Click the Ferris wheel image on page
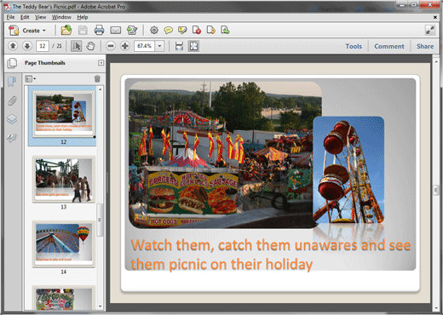The image size is (443, 315). click(x=348, y=169)
